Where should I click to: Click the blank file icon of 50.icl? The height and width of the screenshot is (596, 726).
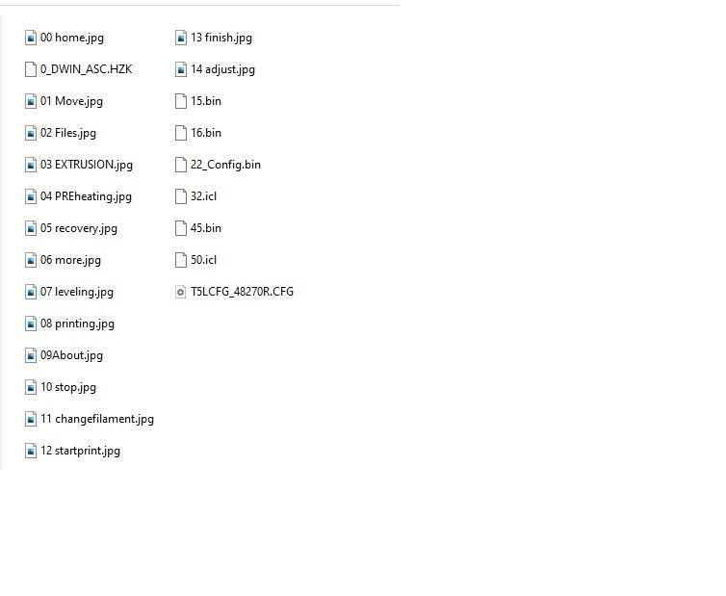tap(181, 260)
